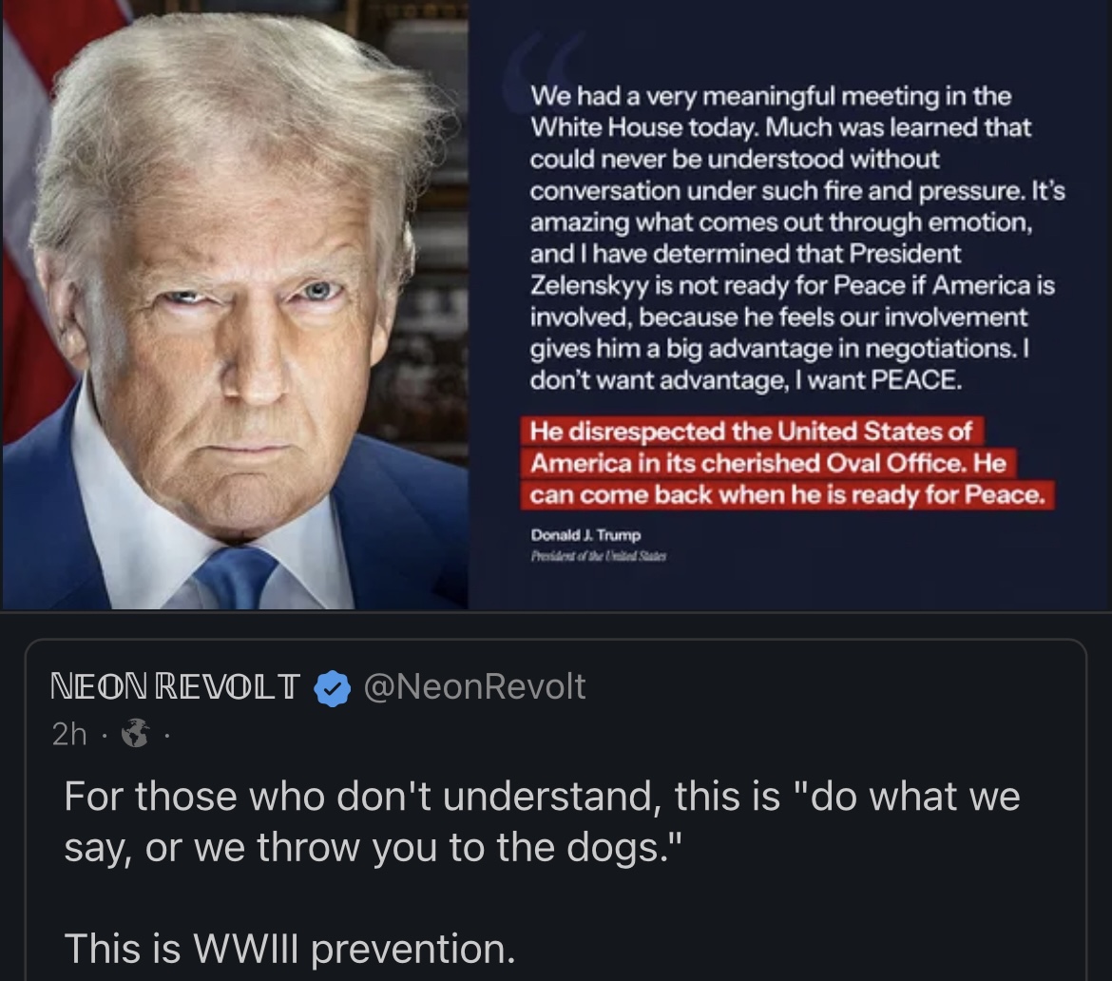Open the NEON REVOLT display name profile
Image resolution: width=1112 pixels, height=981 pixels.
click(175, 686)
